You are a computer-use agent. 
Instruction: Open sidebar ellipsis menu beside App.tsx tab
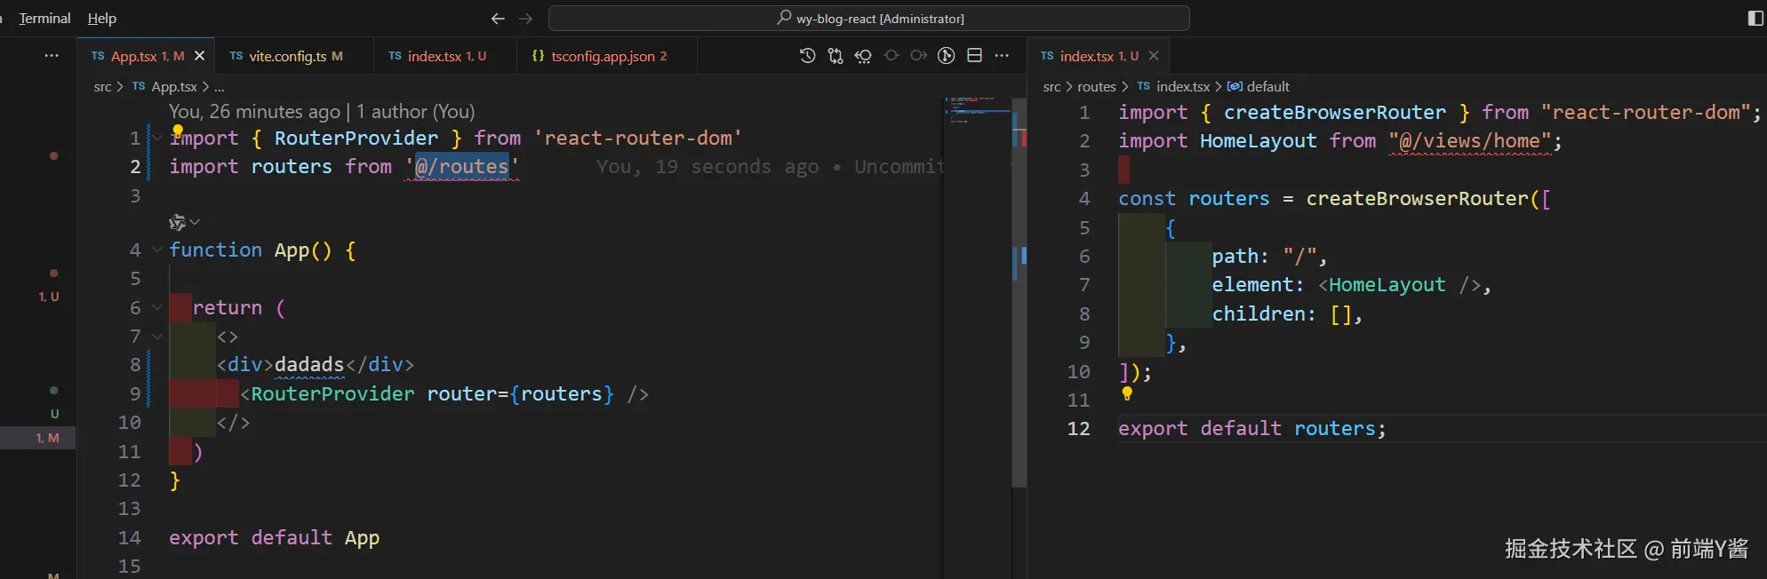(x=52, y=56)
